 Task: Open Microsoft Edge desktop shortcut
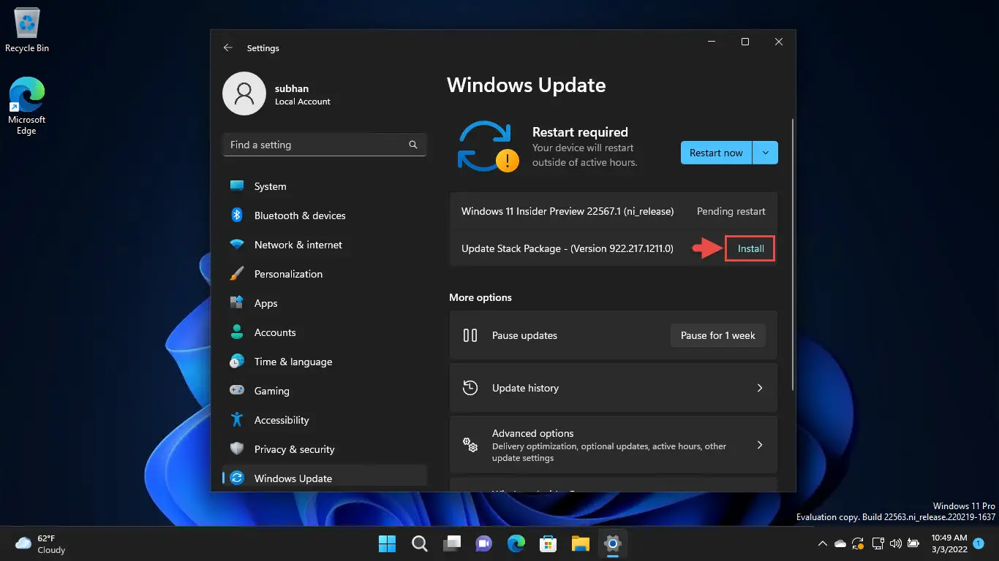pyautogui.click(x=27, y=106)
